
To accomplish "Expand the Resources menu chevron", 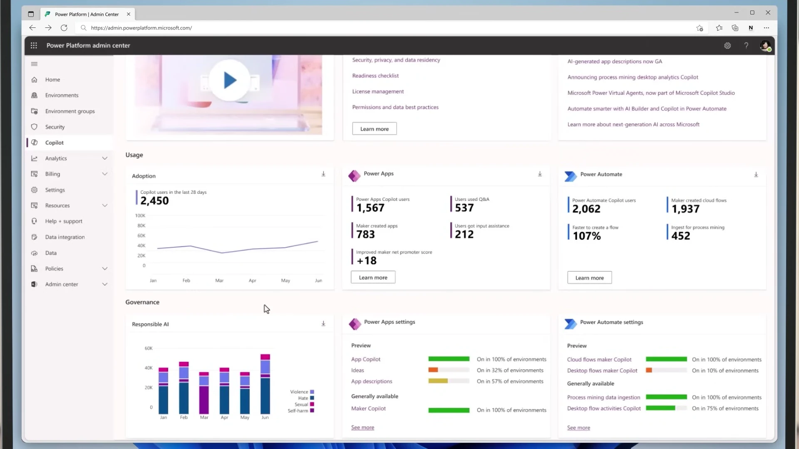I will point(105,205).
